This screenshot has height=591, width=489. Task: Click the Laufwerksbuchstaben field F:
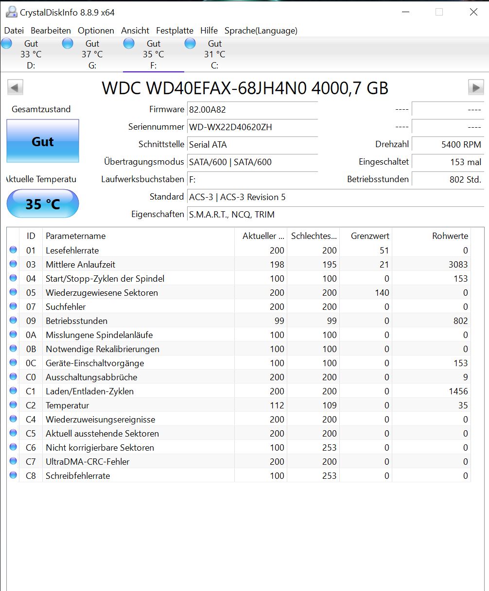[253, 180]
